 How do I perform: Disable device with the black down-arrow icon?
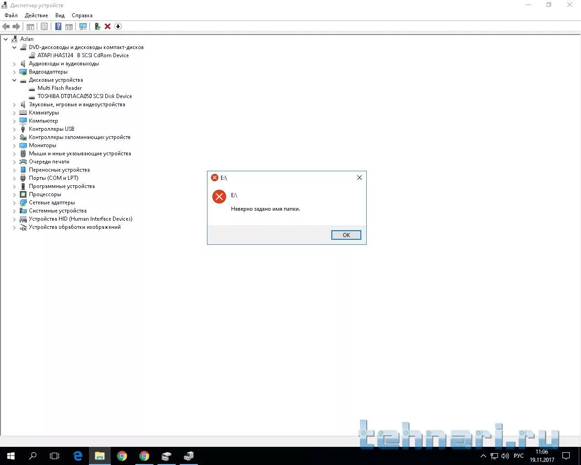[x=118, y=26]
